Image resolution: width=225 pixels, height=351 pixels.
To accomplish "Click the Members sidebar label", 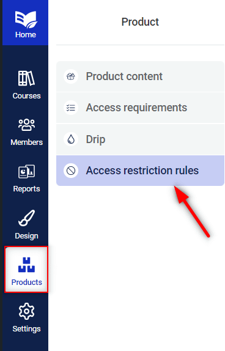I will 26,142.
